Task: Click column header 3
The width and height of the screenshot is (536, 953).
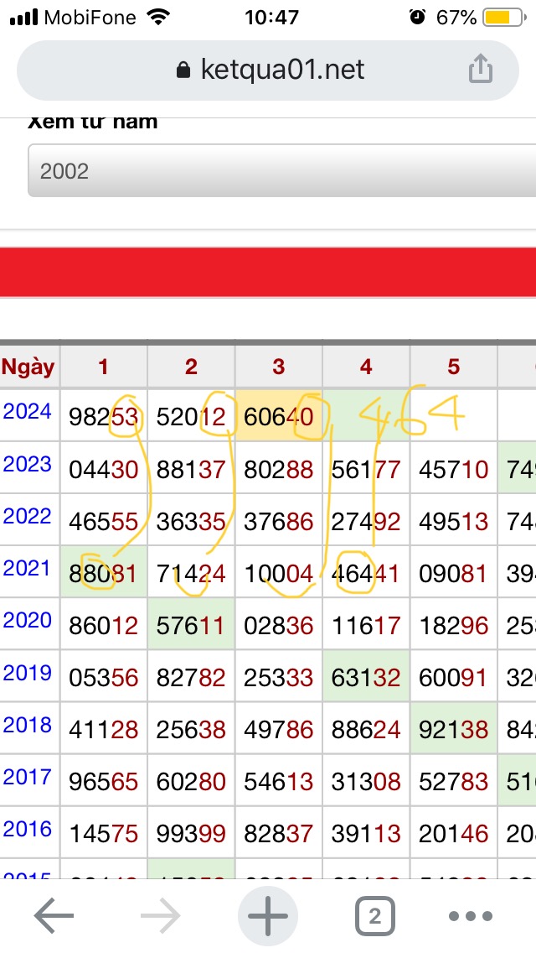Action: [x=279, y=367]
